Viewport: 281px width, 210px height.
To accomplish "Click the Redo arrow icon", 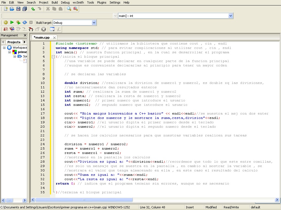I will pos(40,9).
